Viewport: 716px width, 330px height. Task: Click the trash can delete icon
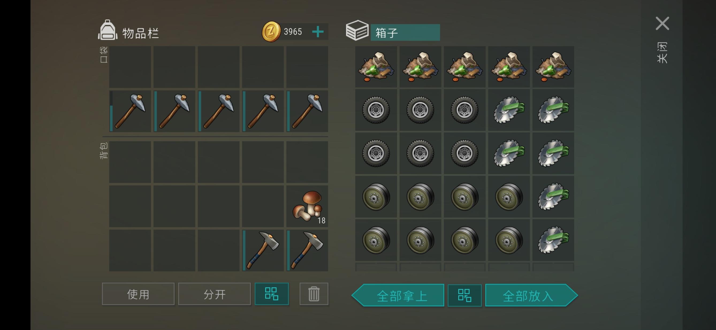coord(314,294)
